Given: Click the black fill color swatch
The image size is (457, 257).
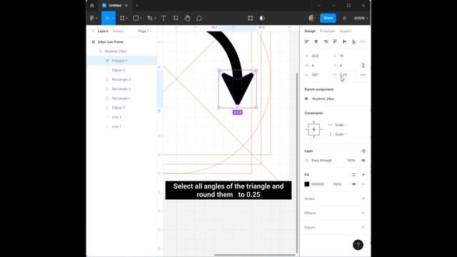Looking at the screenshot, I should [x=307, y=184].
